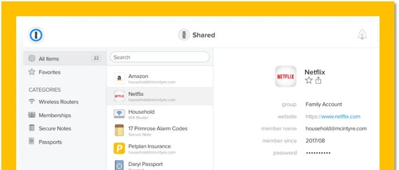This screenshot has width=399, height=170.
Task: Click into the Search field
Action: point(160,57)
